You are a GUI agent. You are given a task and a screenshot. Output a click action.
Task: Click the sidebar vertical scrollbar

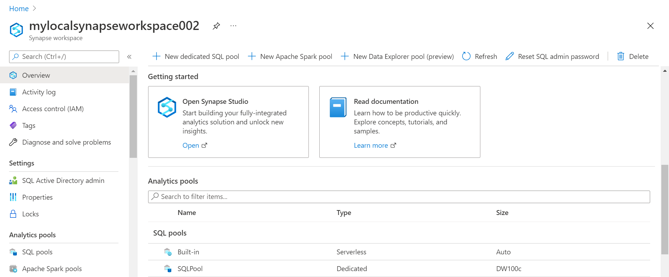pos(133,116)
